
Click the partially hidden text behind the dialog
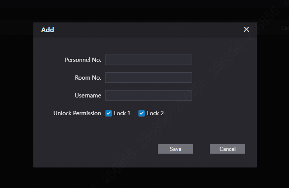point(285,28)
